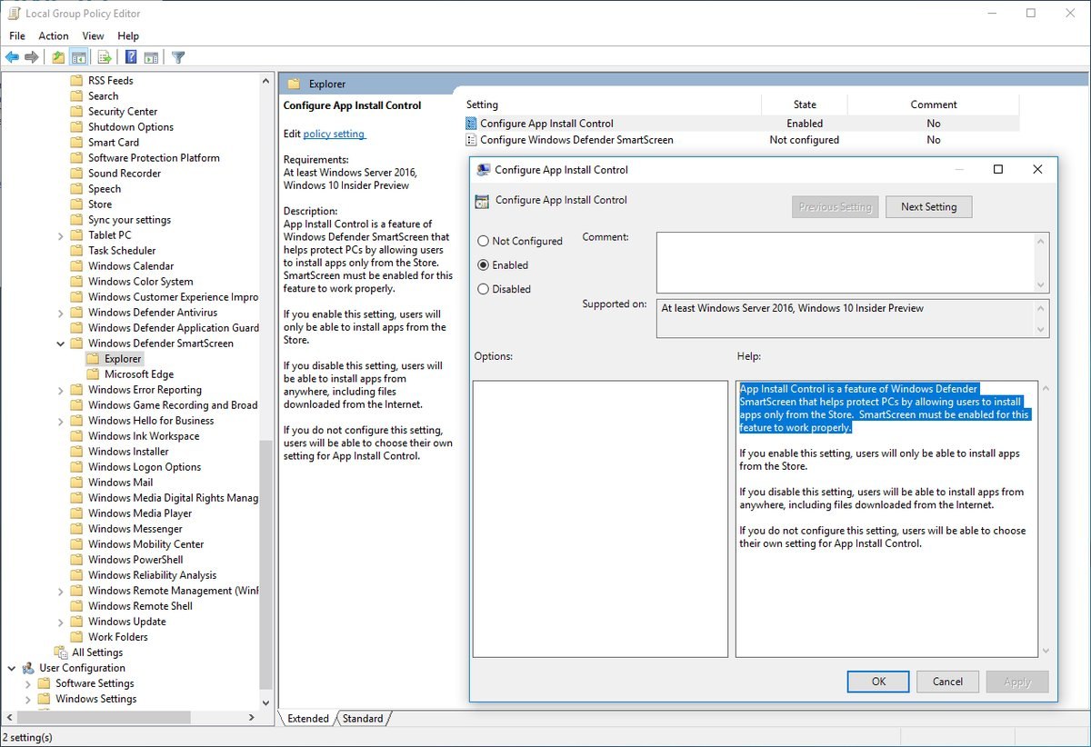
Task: Toggle the Show/Hide Console Tree icon
Action: click(79, 57)
